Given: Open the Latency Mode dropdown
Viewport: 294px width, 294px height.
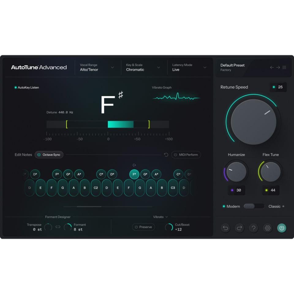Looking at the screenshot, I should (x=189, y=67).
